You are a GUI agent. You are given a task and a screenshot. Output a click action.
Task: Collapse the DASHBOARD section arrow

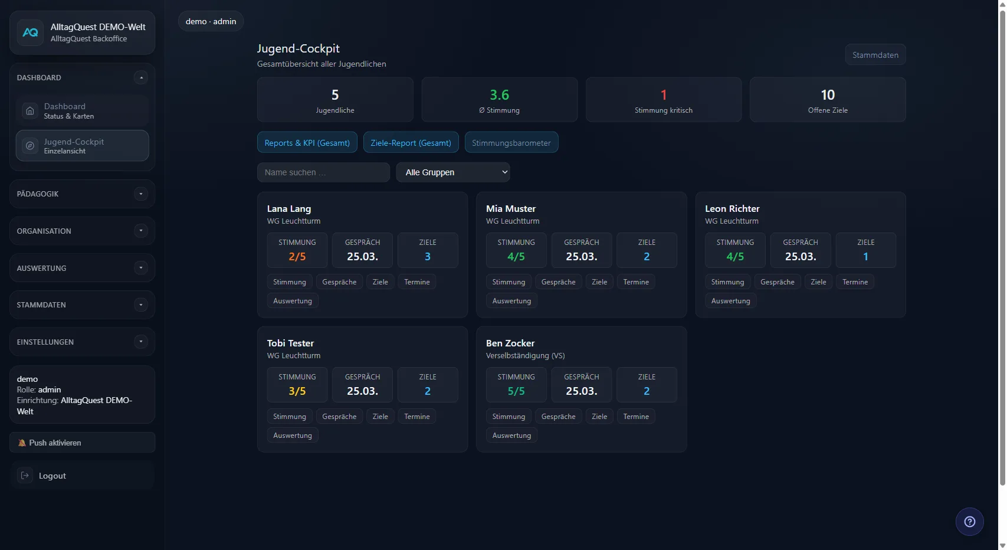[141, 78]
